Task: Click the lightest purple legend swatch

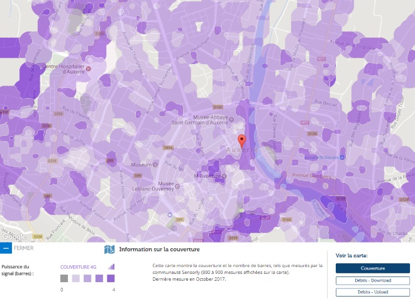Action: tap(75, 278)
